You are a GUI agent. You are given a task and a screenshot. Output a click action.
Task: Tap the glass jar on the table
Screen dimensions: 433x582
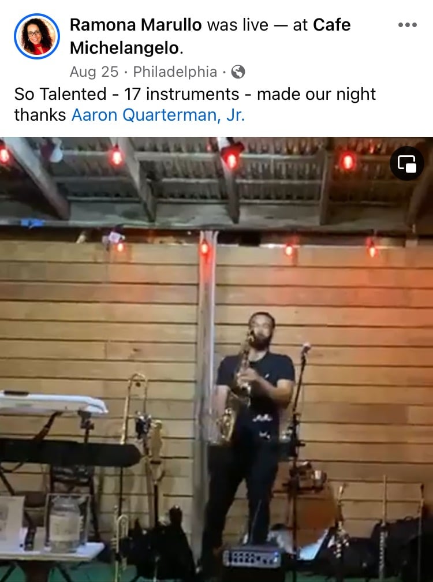click(x=66, y=523)
